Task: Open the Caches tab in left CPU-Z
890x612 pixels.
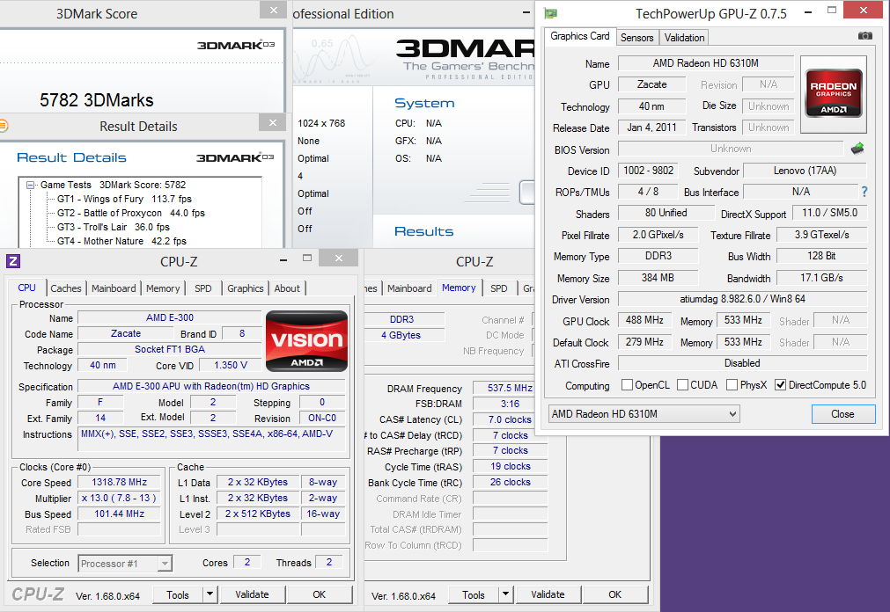Action: click(66, 288)
